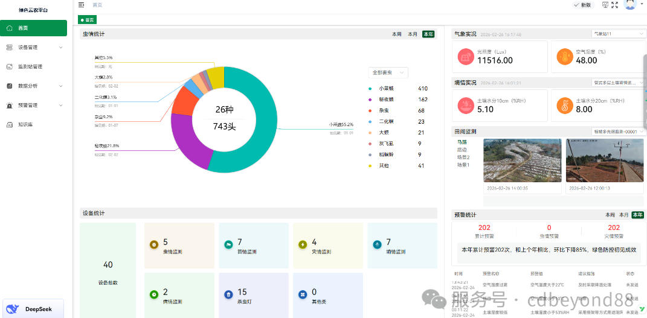Open the 气象站11 station dropdown
The image size is (647, 318).
pos(619,34)
